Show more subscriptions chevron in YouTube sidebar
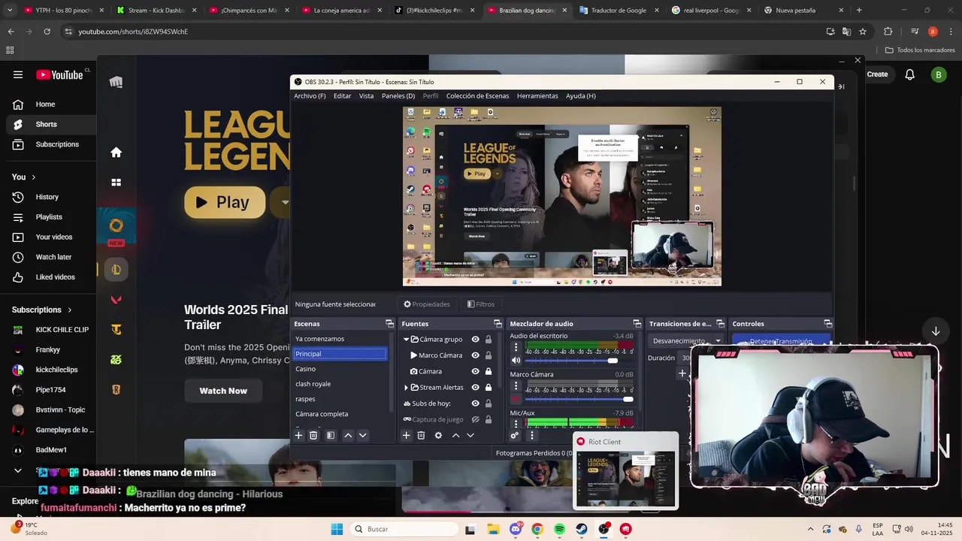The image size is (962, 541). 18,470
